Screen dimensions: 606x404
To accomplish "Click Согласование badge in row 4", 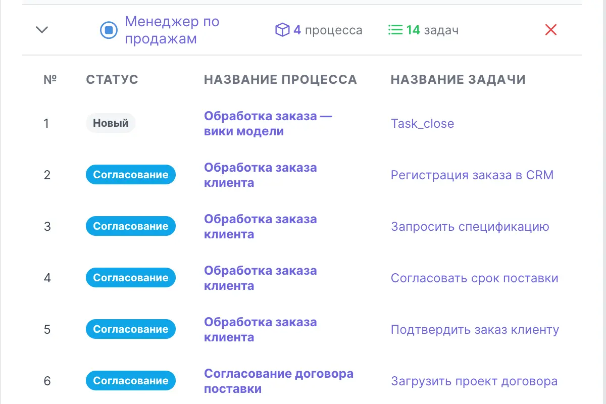I will (131, 278).
